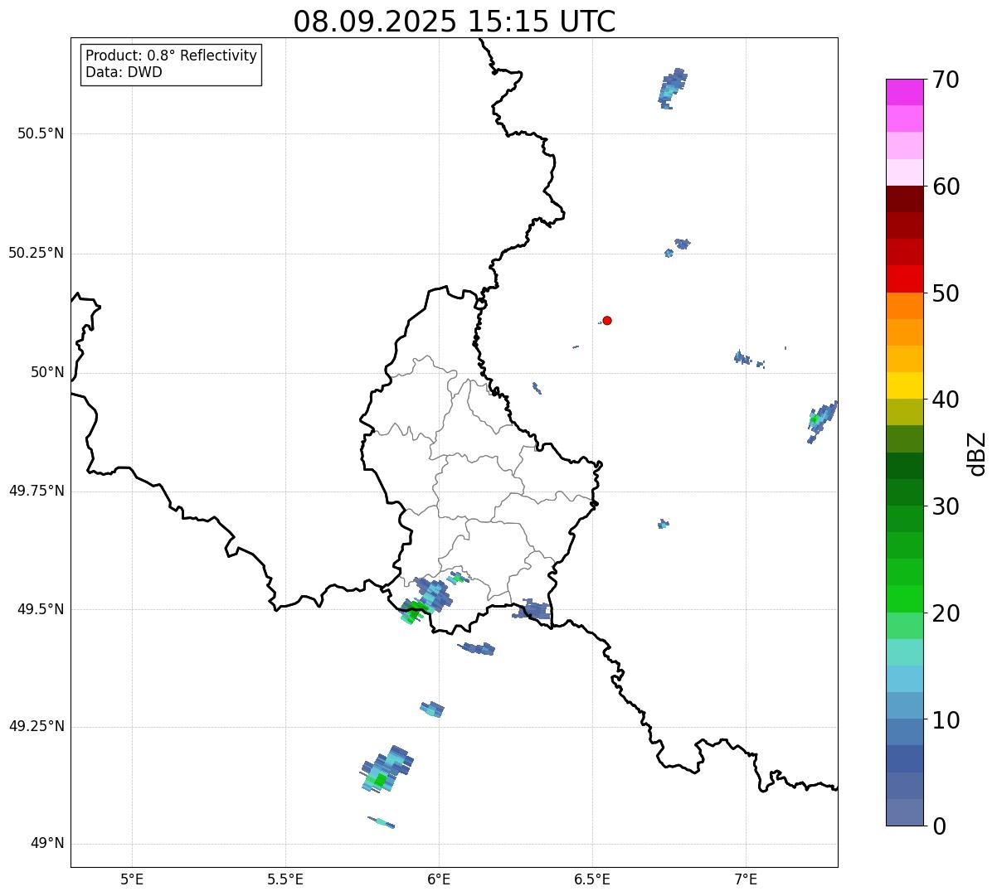The height and width of the screenshot is (896, 997).
Task: Click the small radar echo near 49.28°N 6°E
Action: (x=431, y=710)
